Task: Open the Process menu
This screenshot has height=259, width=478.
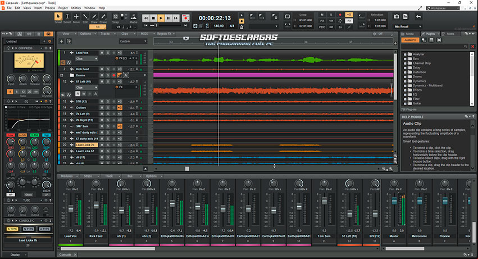Action: pyautogui.click(x=49, y=8)
